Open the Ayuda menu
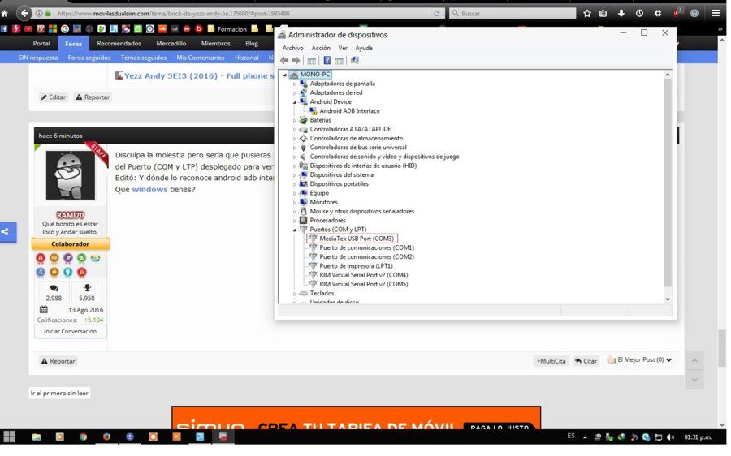This screenshot has width=731, height=456. pyautogui.click(x=364, y=48)
